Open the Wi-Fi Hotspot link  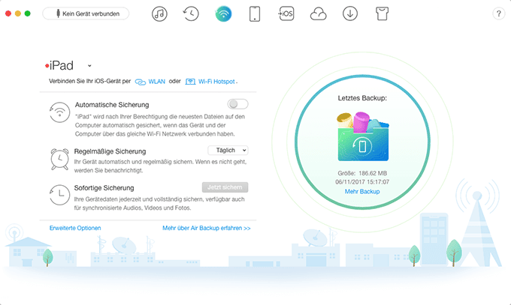click(216, 82)
